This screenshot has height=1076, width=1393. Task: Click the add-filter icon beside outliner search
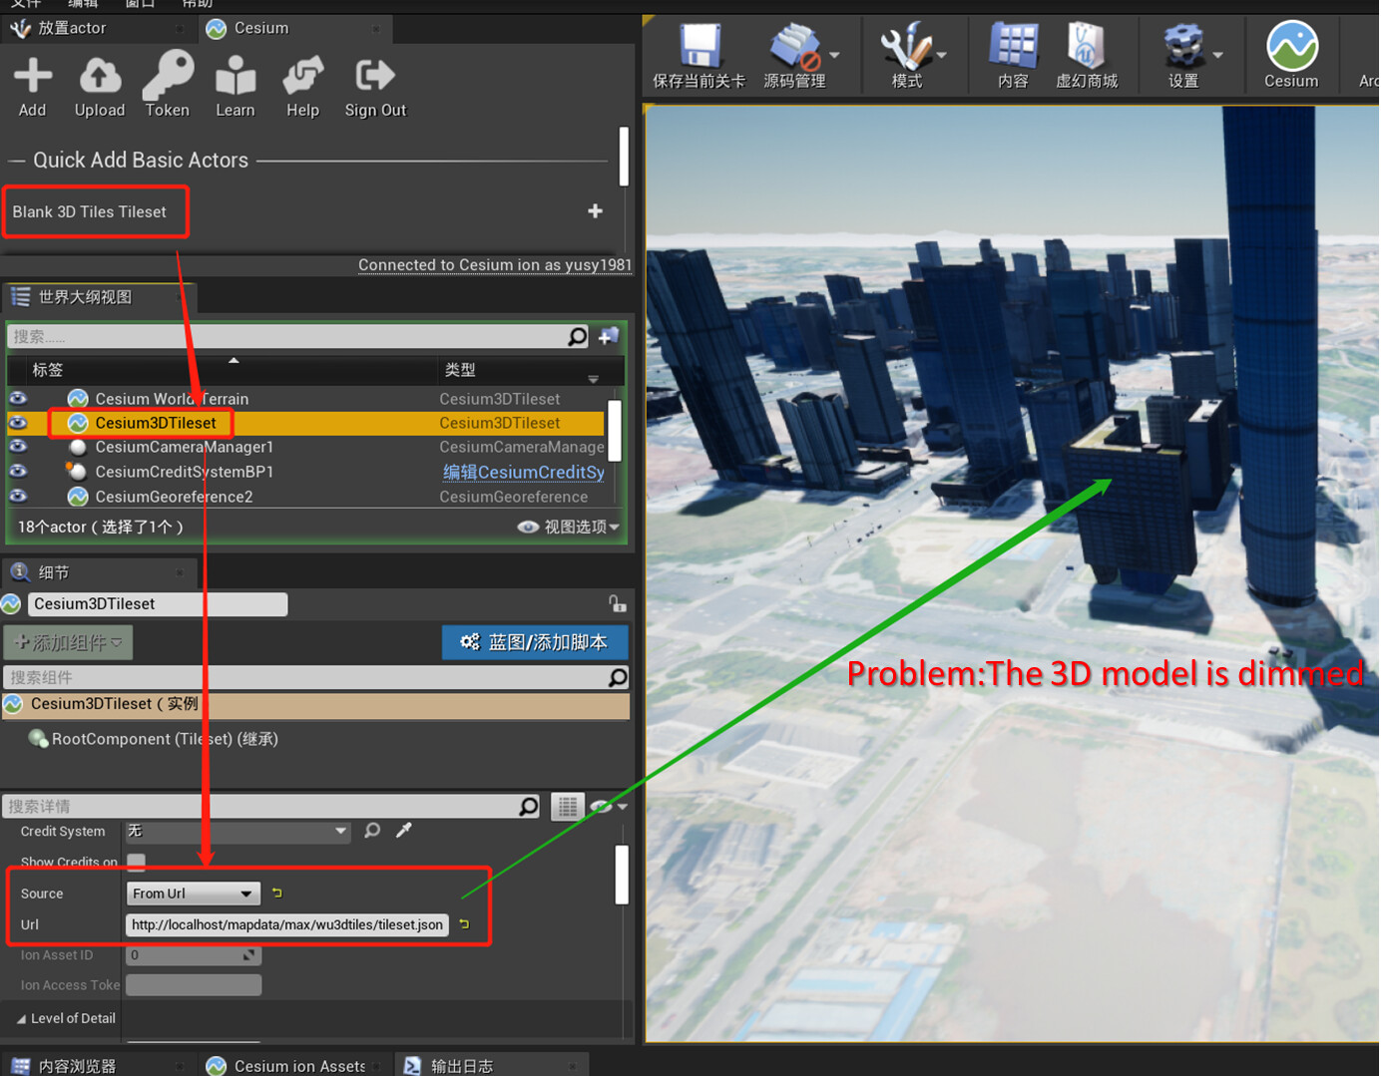(x=609, y=337)
